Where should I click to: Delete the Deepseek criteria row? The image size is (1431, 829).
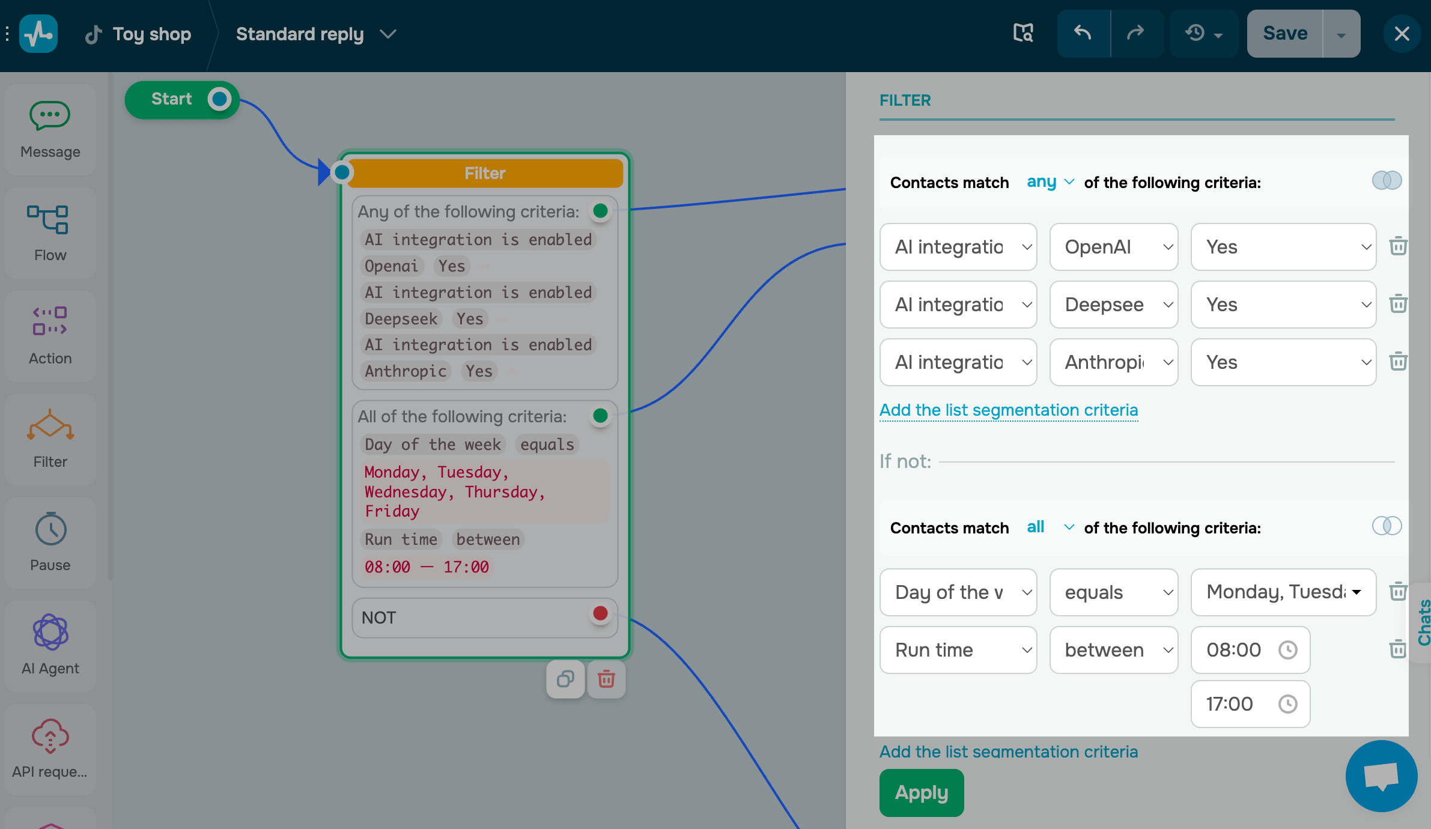(x=1398, y=305)
